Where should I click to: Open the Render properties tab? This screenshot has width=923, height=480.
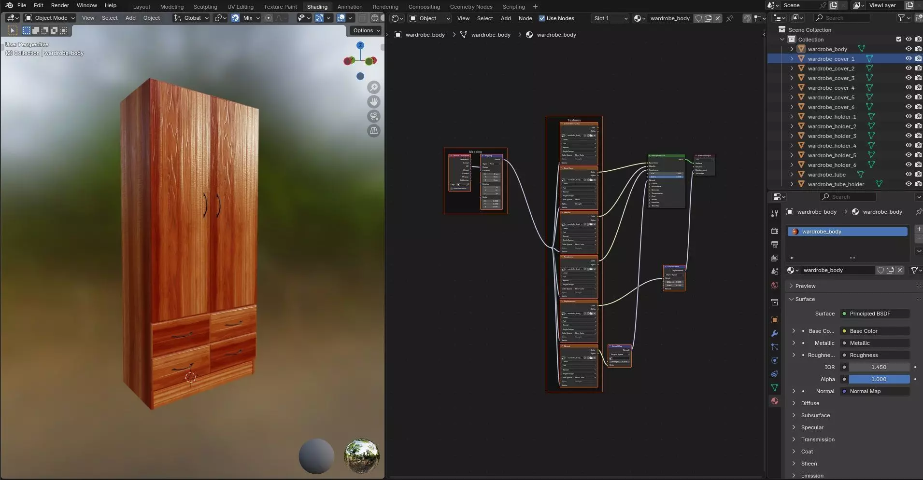pos(775,231)
